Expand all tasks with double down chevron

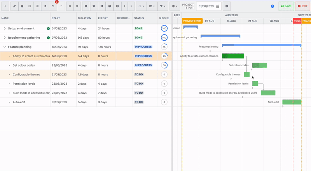(x=70, y=6)
